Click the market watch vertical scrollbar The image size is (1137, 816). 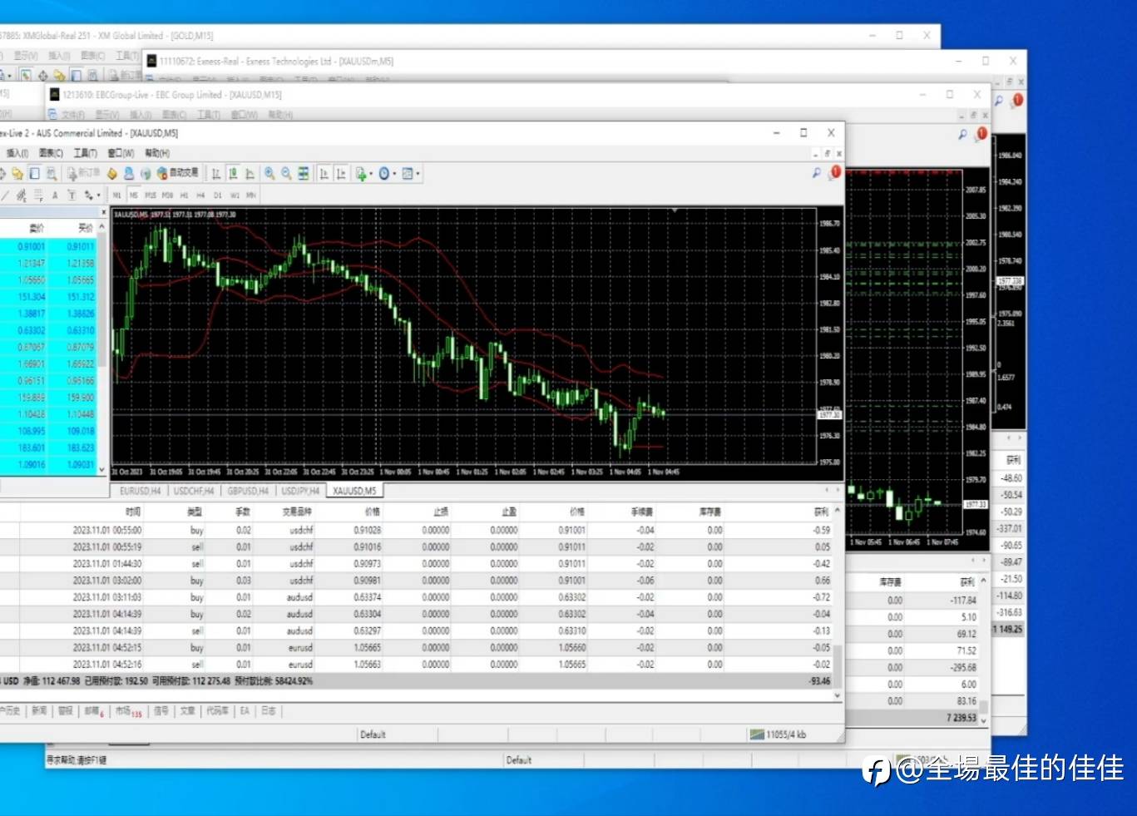(x=102, y=349)
